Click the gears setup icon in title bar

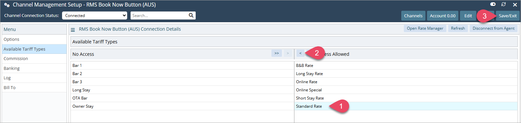7,5
